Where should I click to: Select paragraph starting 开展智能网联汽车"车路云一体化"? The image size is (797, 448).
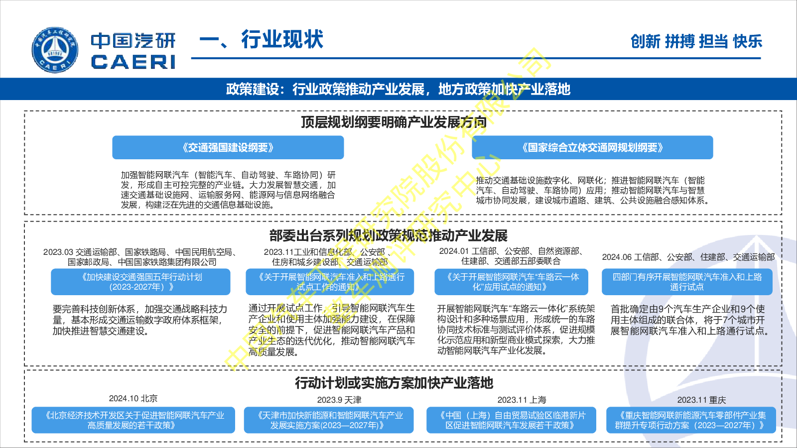coord(516,330)
